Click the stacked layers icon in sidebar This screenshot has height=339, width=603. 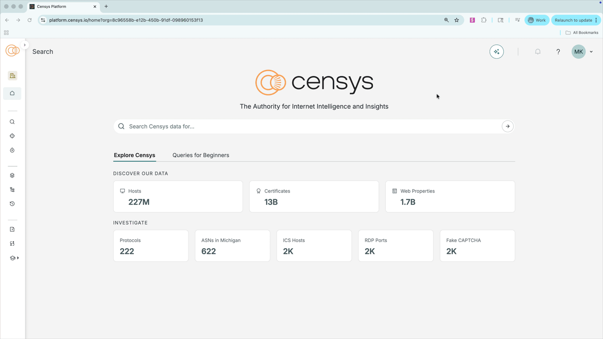12,176
